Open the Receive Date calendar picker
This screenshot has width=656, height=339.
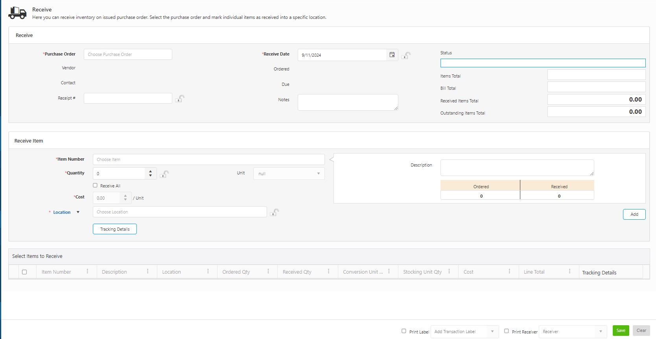point(392,55)
